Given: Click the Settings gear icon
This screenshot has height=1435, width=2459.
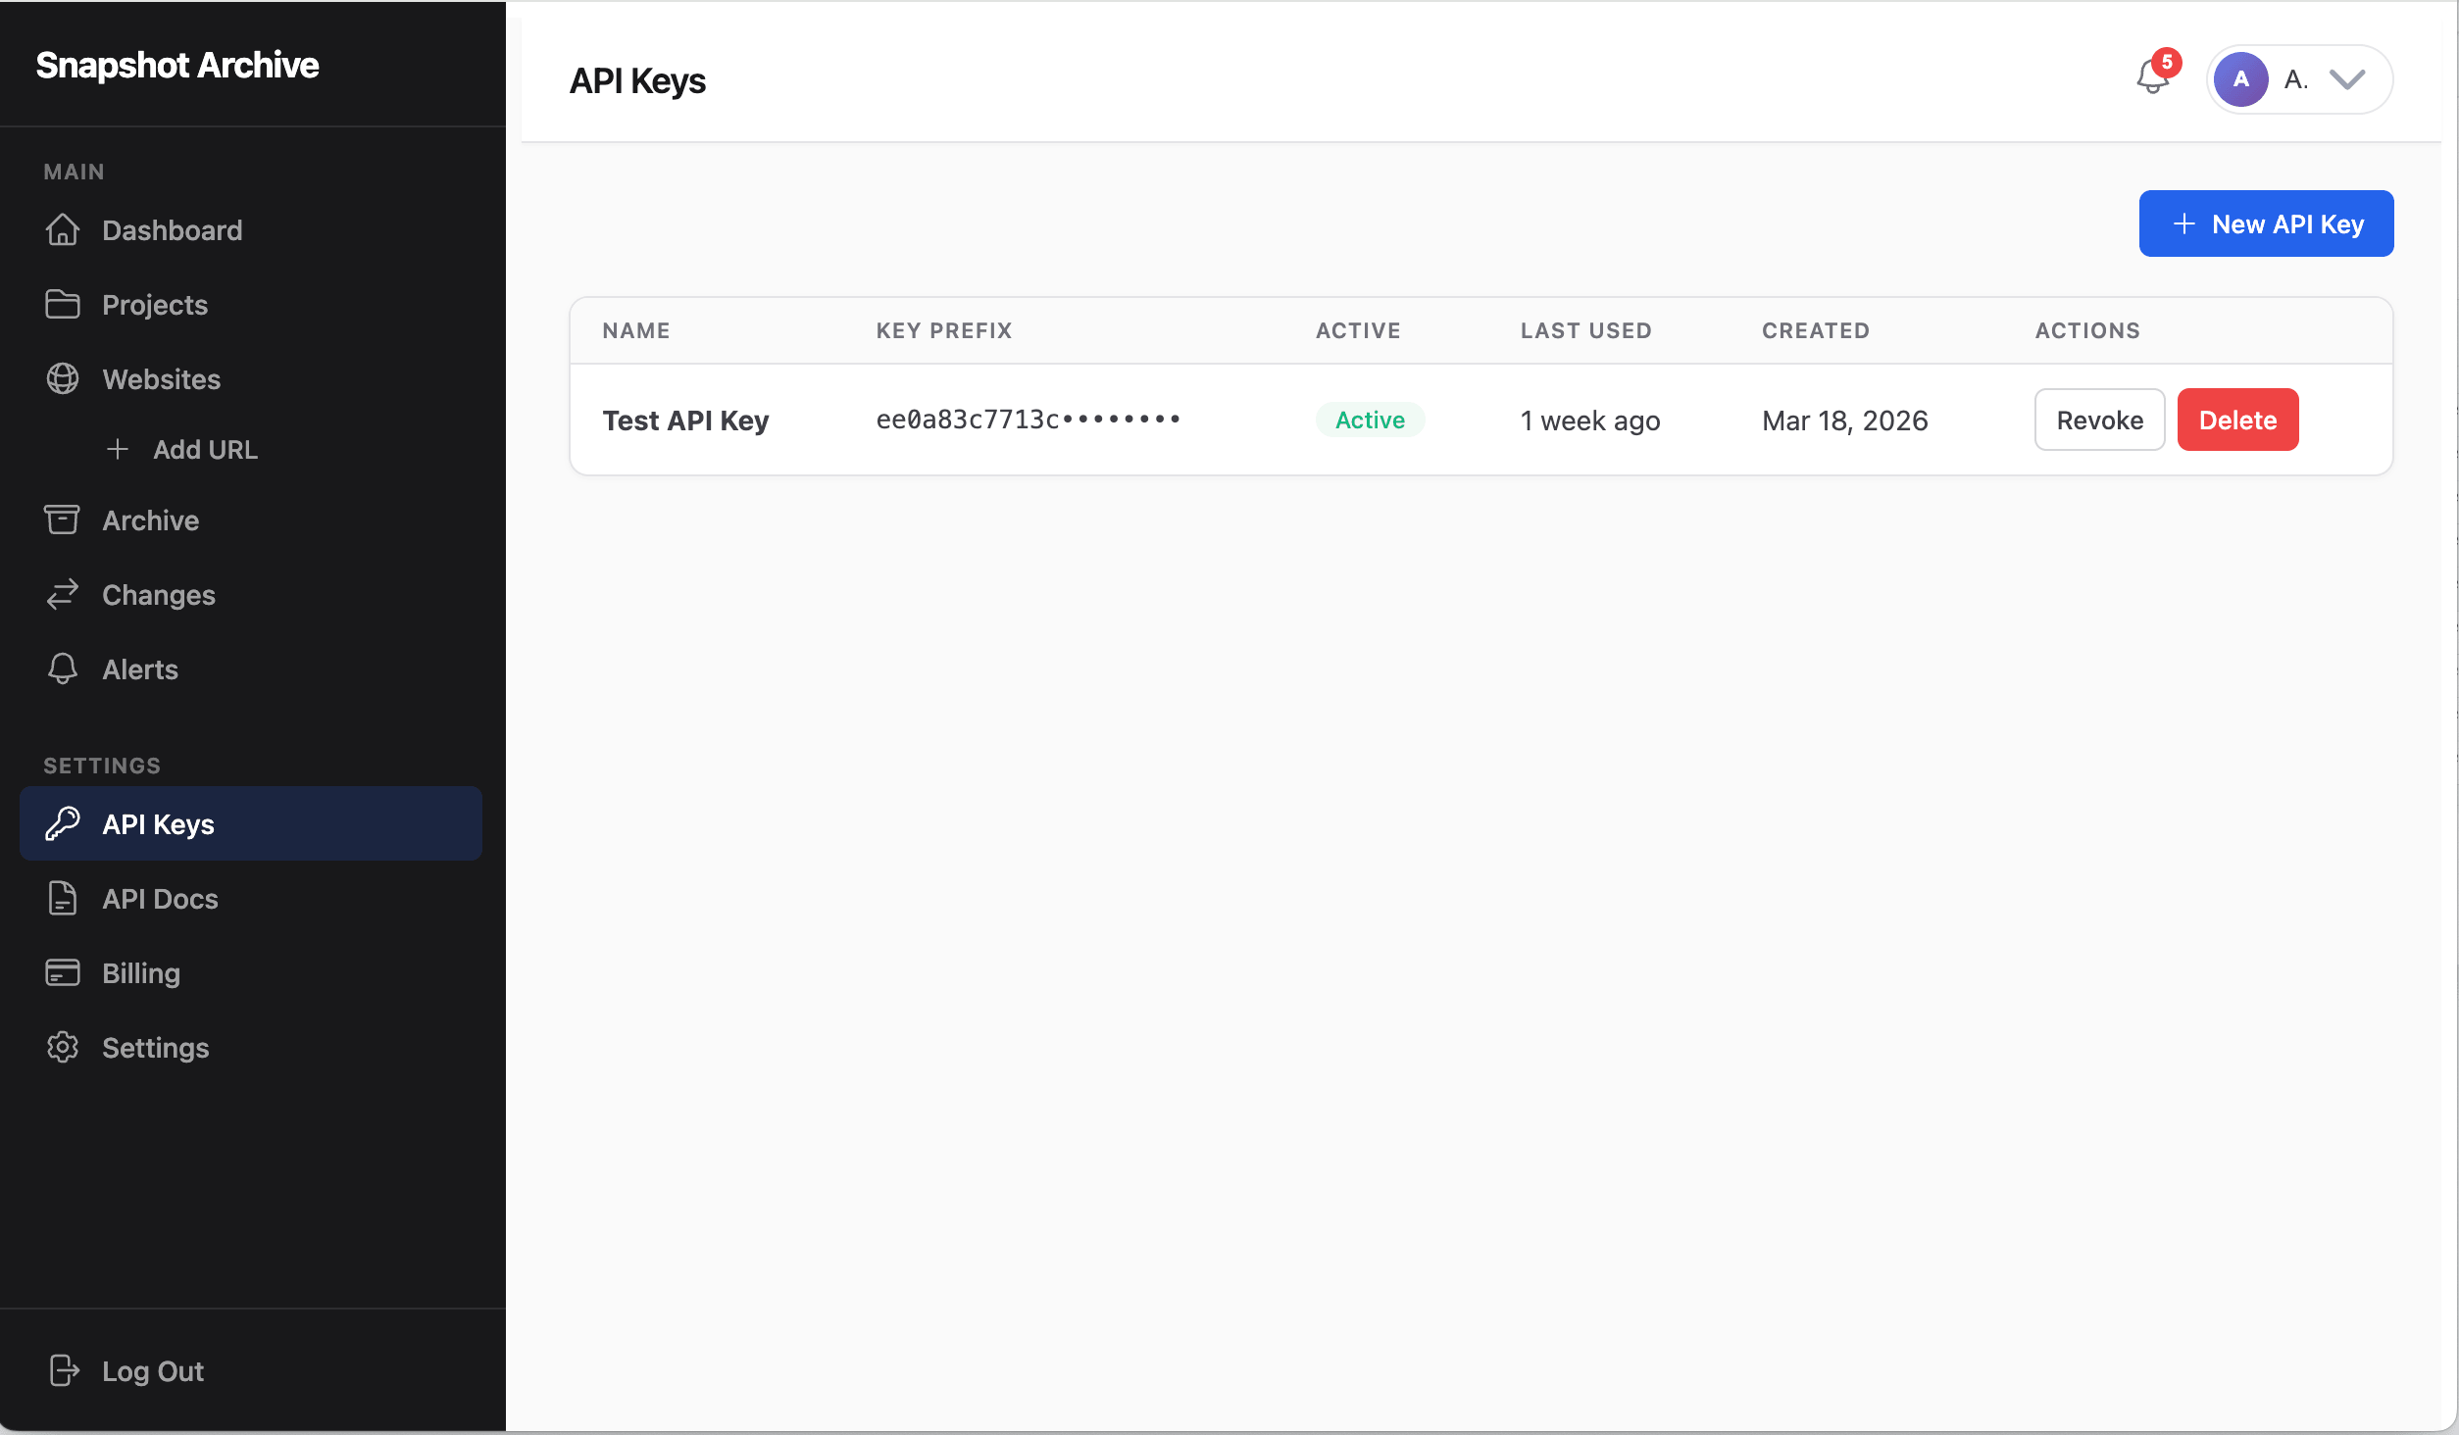Looking at the screenshot, I should coord(63,1047).
